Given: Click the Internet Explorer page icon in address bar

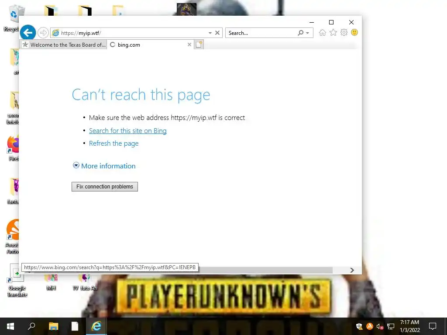Looking at the screenshot, I should pos(55,33).
